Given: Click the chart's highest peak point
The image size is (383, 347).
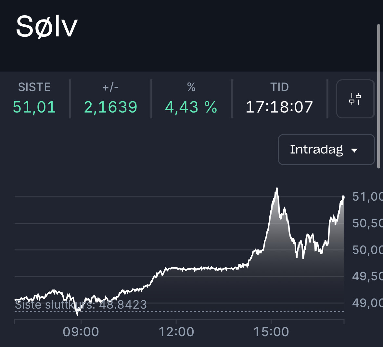Looking at the screenshot, I should (x=277, y=188).
